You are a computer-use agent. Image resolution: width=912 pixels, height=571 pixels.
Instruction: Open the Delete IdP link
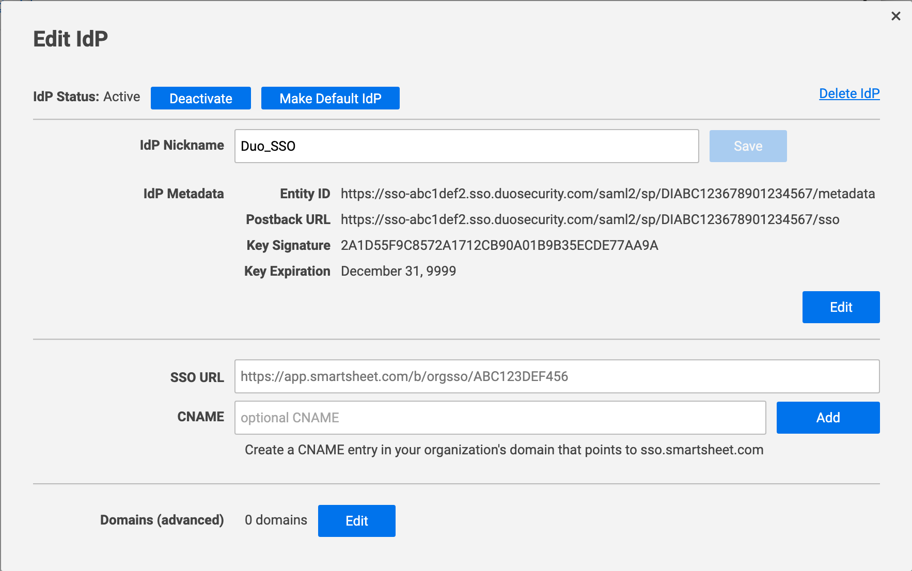(849, 93)
